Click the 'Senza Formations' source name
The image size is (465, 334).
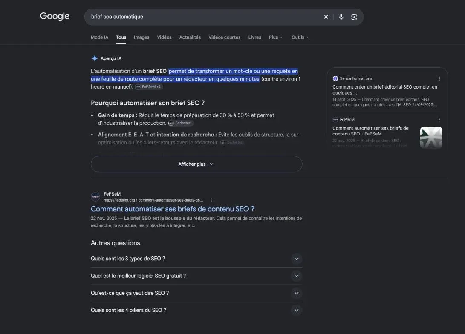tap(356, 78)
